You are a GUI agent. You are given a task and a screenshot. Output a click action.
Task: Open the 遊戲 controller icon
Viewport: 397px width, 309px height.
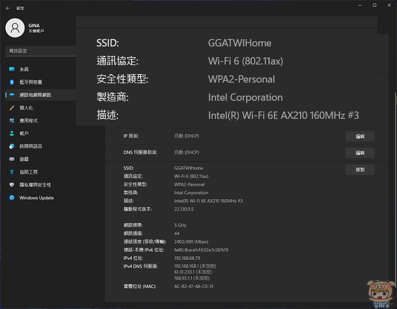(11, 159)
